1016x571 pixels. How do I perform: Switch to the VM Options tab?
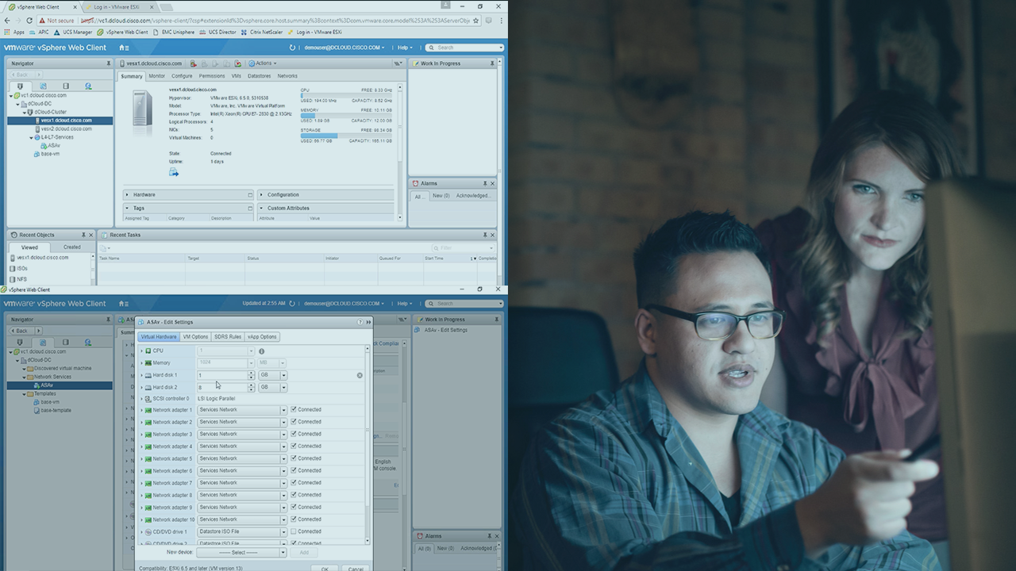tap(195, 337)
